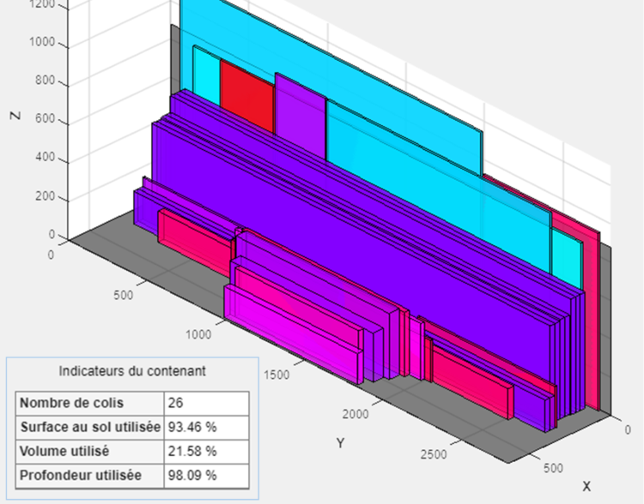Select the 'Nombre de colis' table cell
The image size is (644, 504).
(89, 403)
